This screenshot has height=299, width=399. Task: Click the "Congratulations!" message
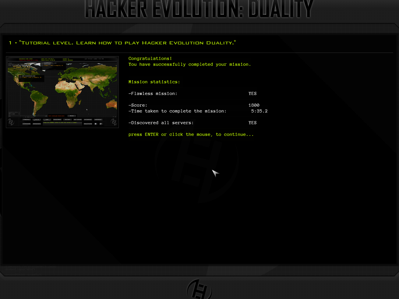point(150,58)
